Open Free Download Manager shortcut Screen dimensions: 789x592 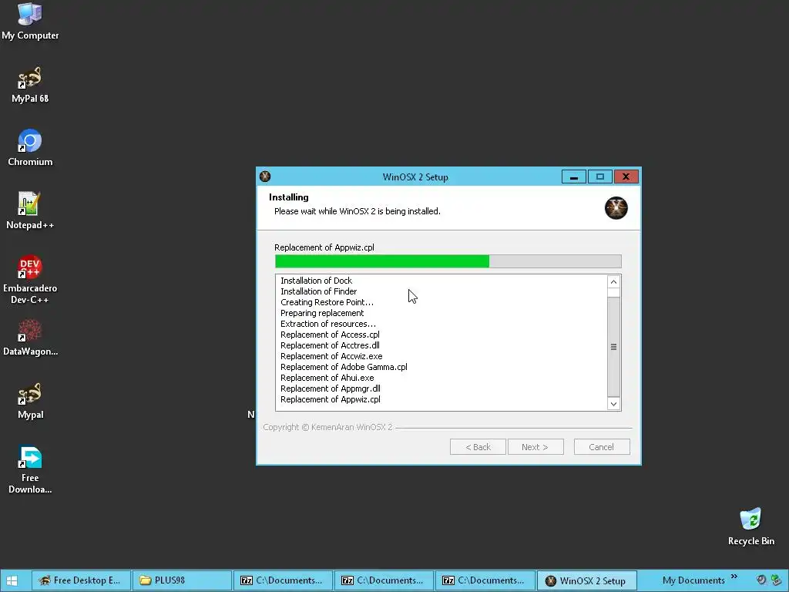coord(30,470)
